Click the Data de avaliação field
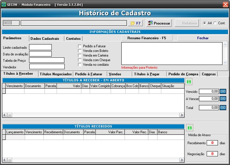 (x=40, y=54)
